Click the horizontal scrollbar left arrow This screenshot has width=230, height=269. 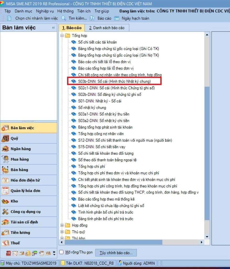pos(62,242)
